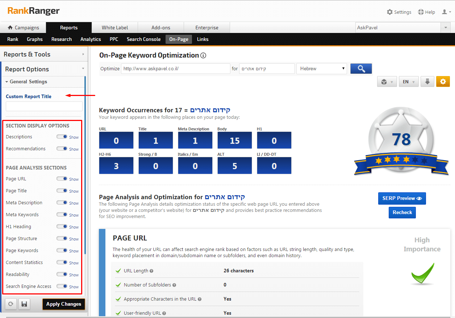Click the blue search magnifier button
This screenshot has height=318, width=455.
pos(361,68)
